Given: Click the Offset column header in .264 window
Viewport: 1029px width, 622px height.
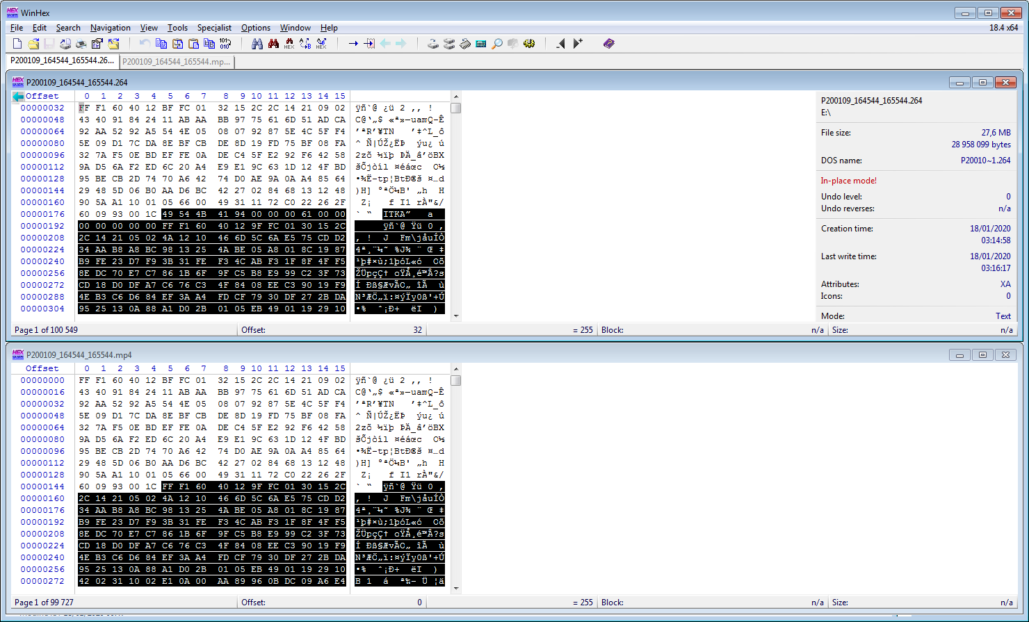Looking at the screenshot, I should click(42, 97).
